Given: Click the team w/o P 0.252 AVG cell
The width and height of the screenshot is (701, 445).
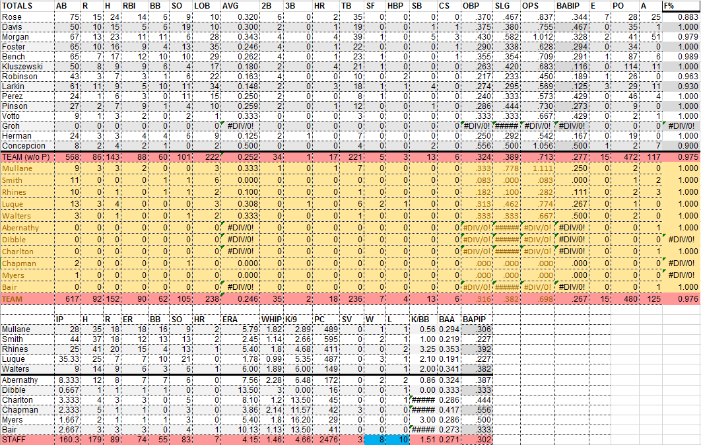Looking at the screenshot, I should click(240, 157).
